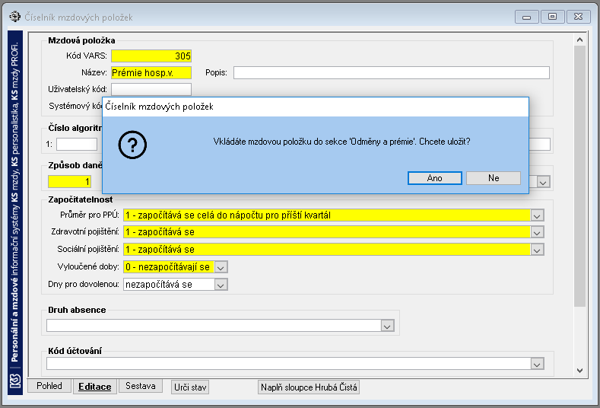
Task: Expand the Průměr pro PPÚ dropdown
Action: pyautogui.click(x=537, y=215)
